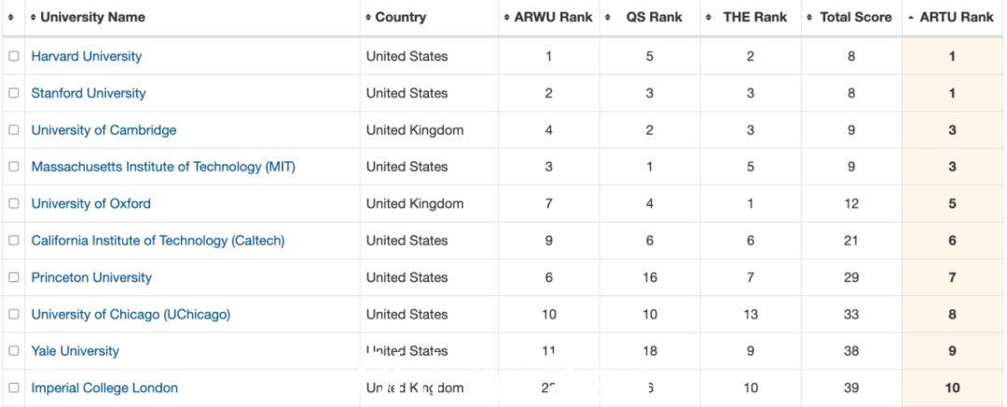Open California Institute of Technology (Caltech) link
Screen dimensions: 1007x407
(x=158, y=240)
